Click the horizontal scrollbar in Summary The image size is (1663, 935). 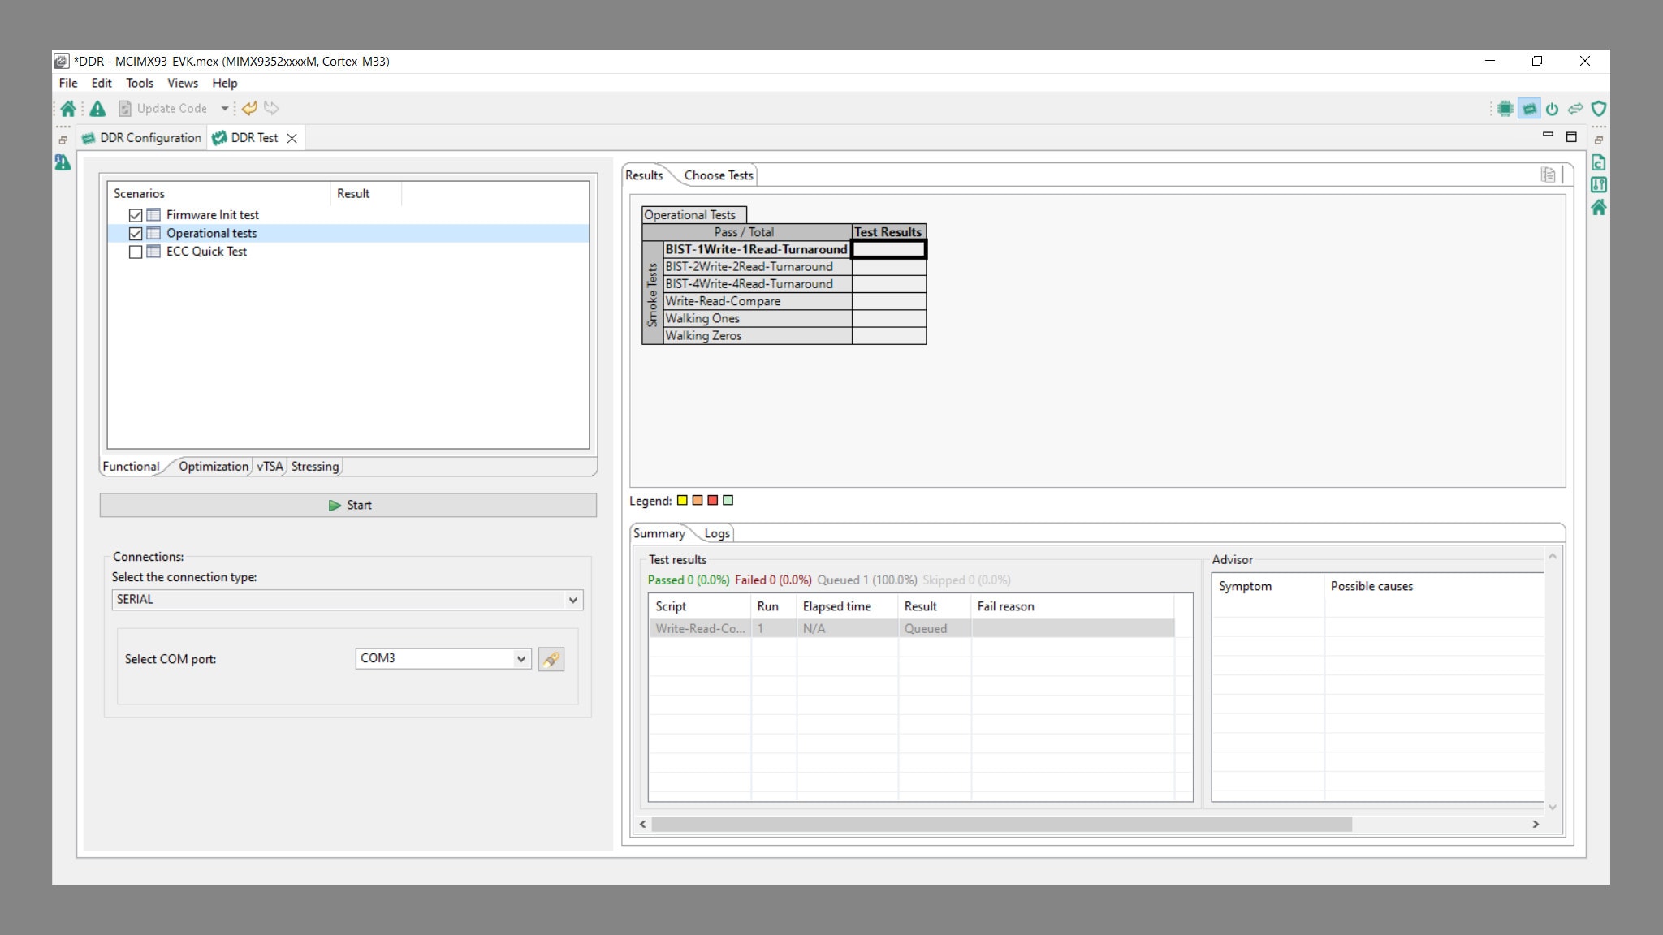coord(1000,824)
